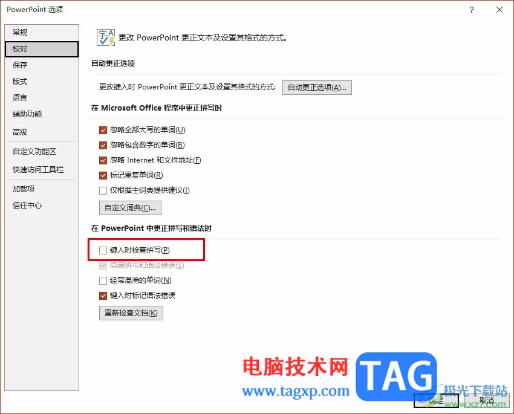Enable 经常混淆的单词 checkbox
Screen dimensions: 514x414
[x=103, y=280]
